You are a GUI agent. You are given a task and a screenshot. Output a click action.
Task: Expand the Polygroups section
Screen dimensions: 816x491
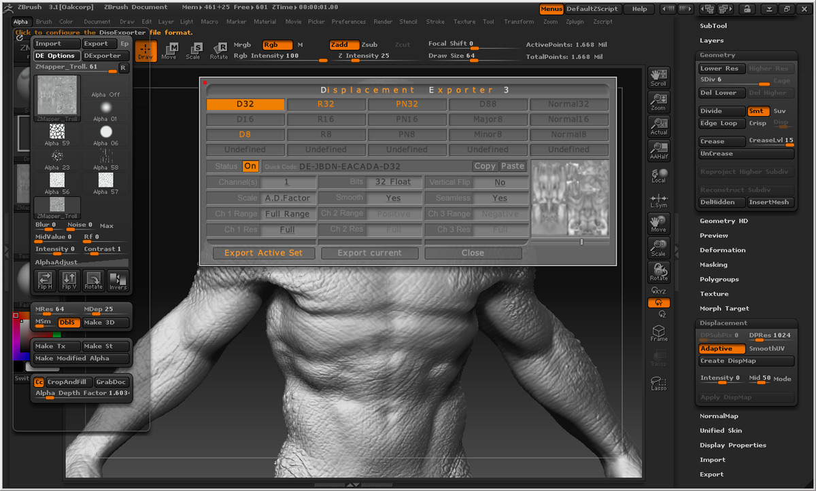(719, 279)
